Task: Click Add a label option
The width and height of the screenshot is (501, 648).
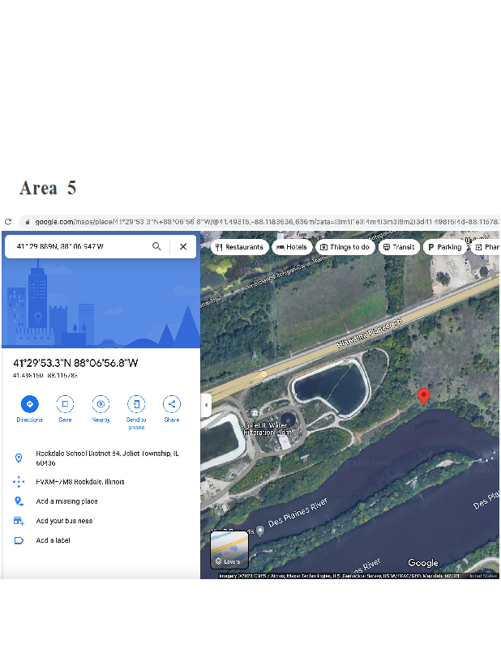Action: tap(53, 540)
